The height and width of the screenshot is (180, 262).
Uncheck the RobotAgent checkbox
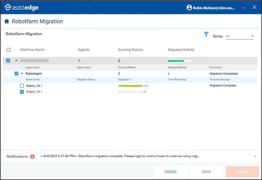coord(16,74)
